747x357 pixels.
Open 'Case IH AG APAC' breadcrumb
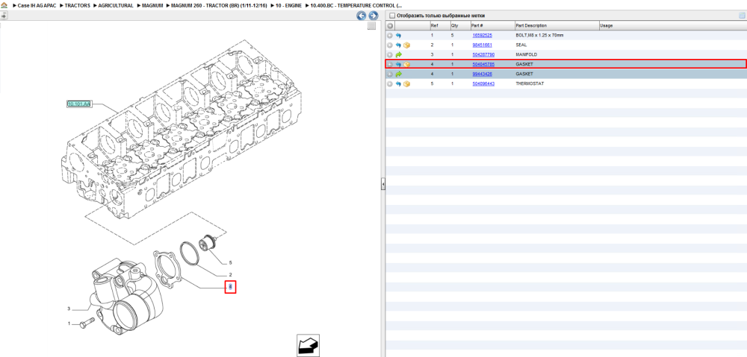(37, 6)
